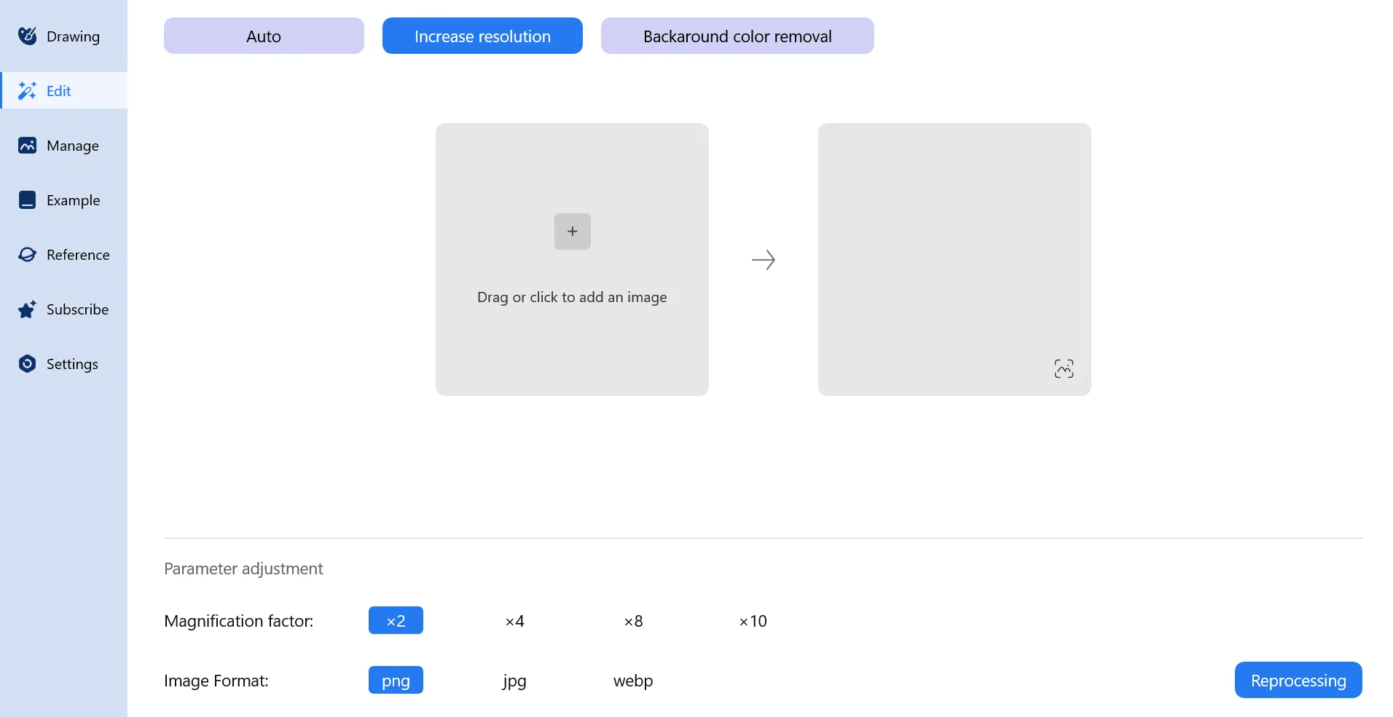1393x717 pixels.
Task: Switch to the Auto tab
Action: click(x=264, y=36)
